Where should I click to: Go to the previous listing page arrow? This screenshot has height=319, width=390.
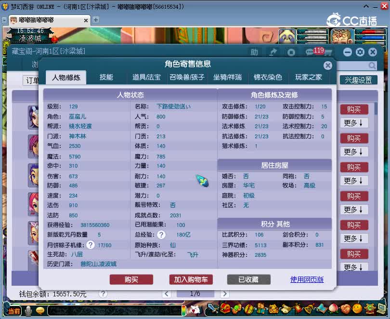pos(167,294)
